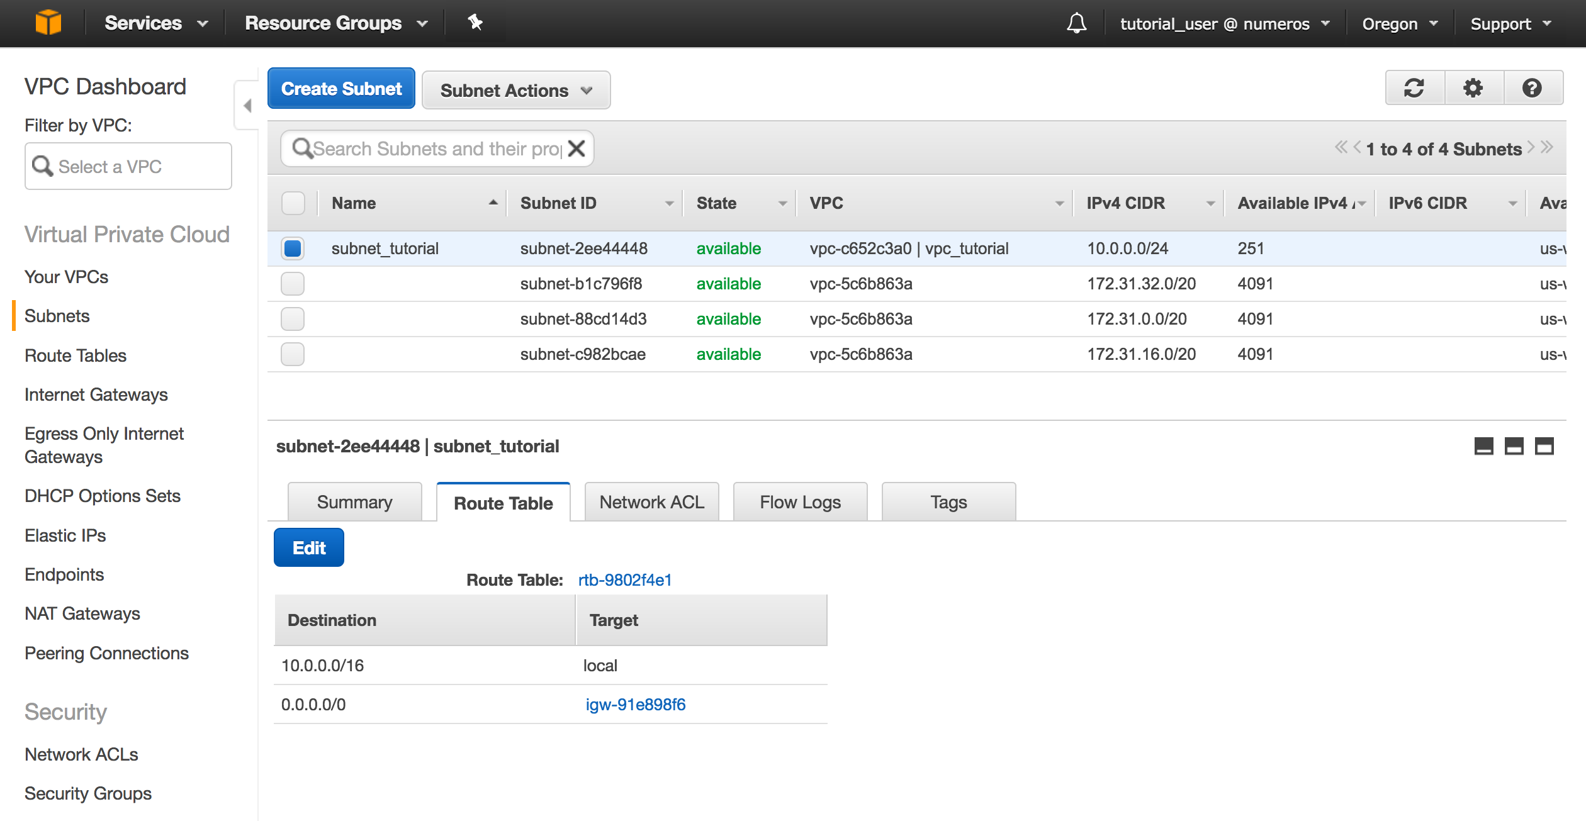
Task: Clear the subnet search with X icon
Action: (576, 148)
